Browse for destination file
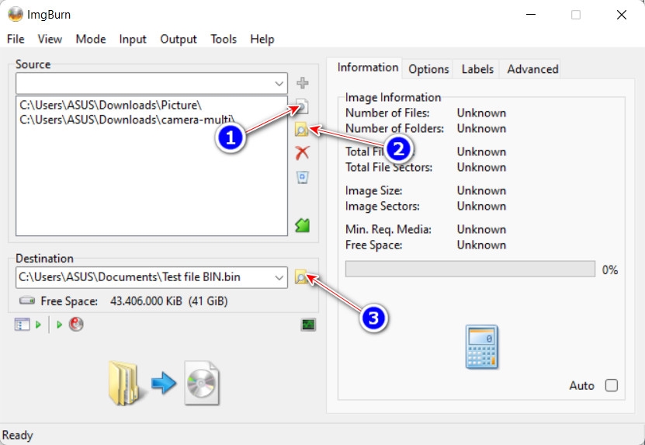This screenshot has height=445, width=645. (301, 277)
